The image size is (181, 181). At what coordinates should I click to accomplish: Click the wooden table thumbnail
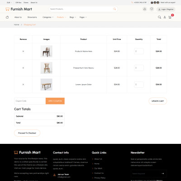[47, 85]
